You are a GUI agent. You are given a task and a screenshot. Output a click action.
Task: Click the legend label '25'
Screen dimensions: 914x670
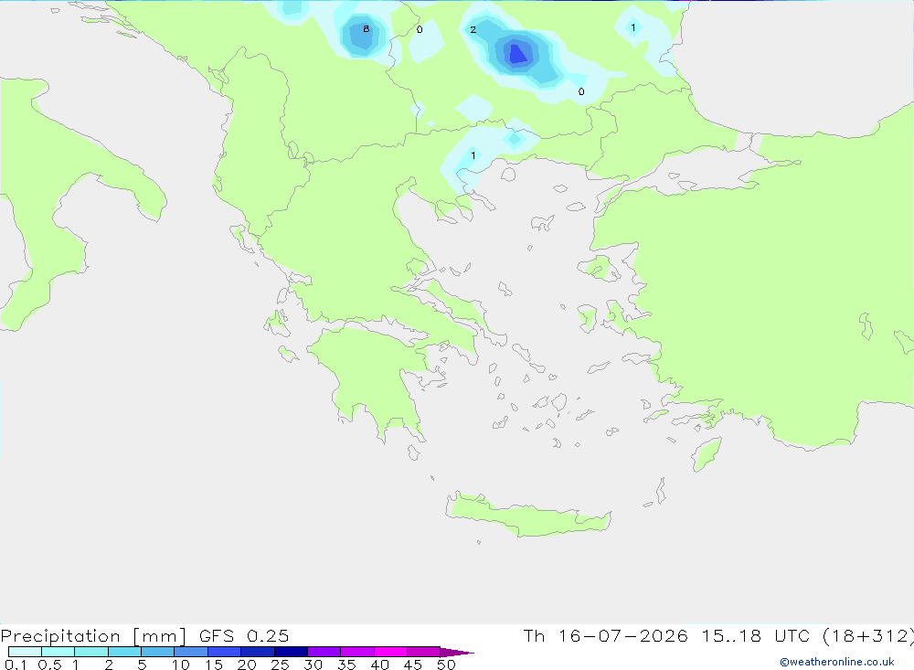[281, 665]
